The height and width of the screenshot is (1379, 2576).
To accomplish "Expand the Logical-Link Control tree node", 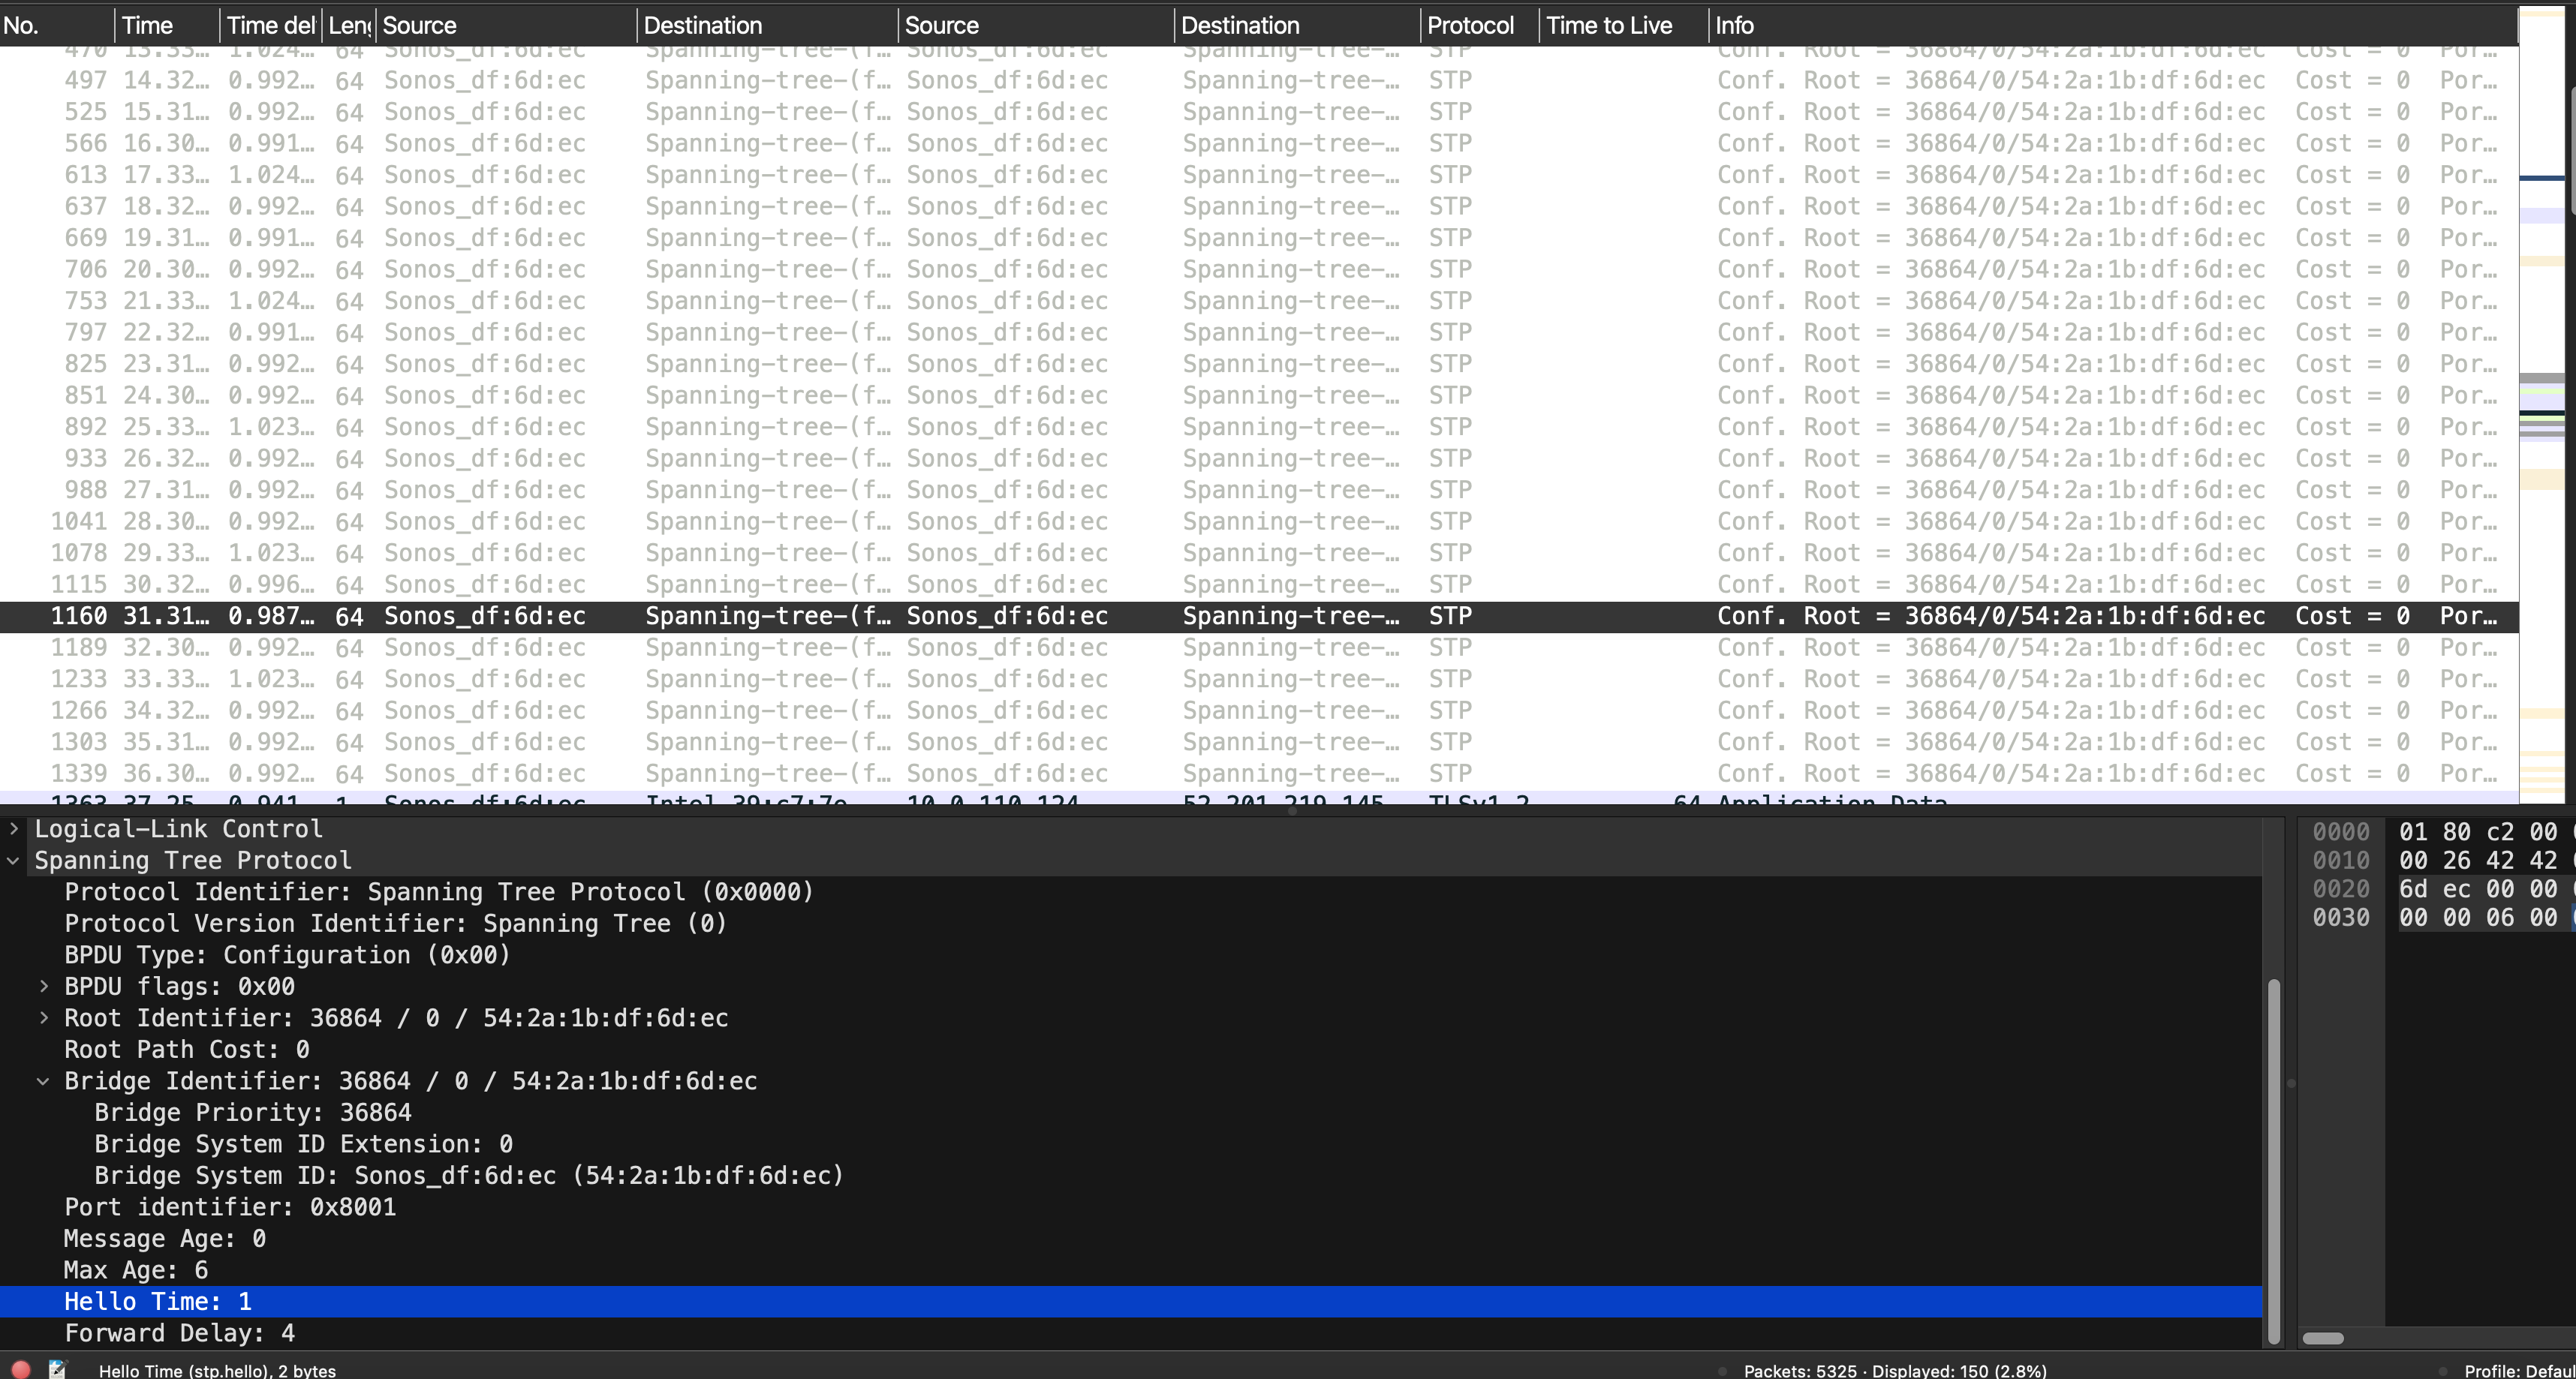I will click(x=14, y=828).
